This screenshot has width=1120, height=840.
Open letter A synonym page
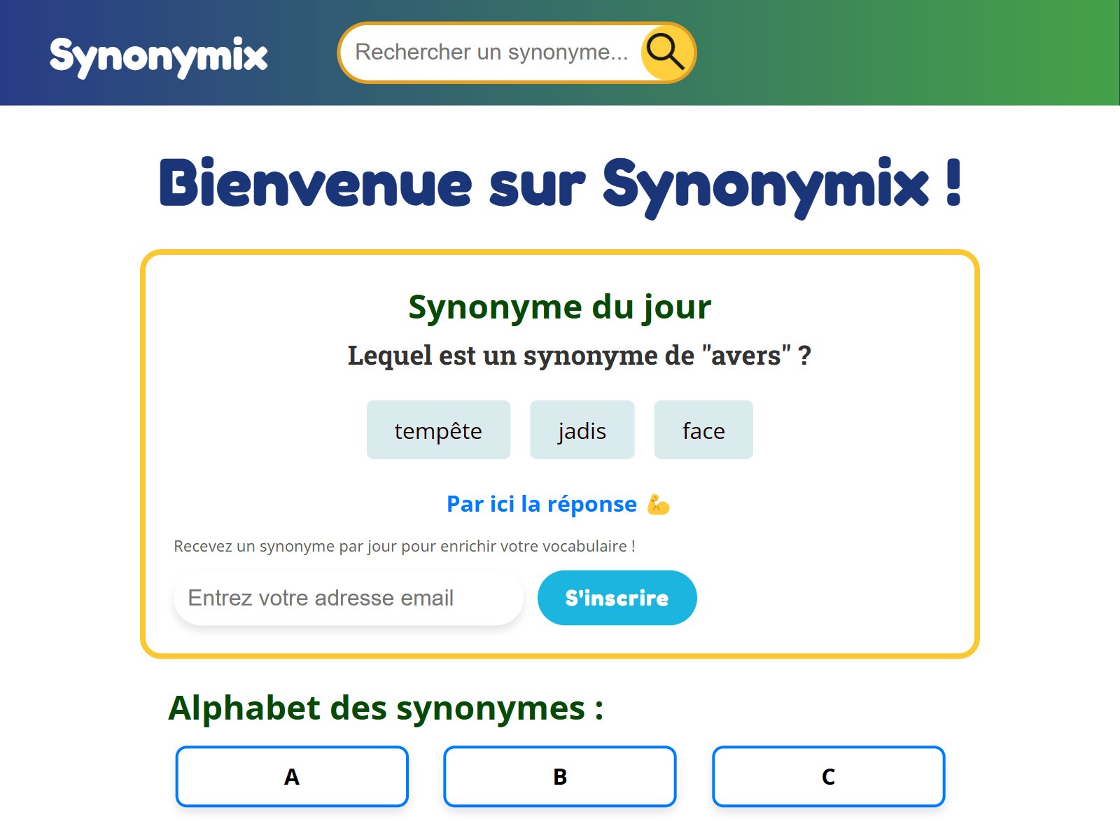point(291,776)
